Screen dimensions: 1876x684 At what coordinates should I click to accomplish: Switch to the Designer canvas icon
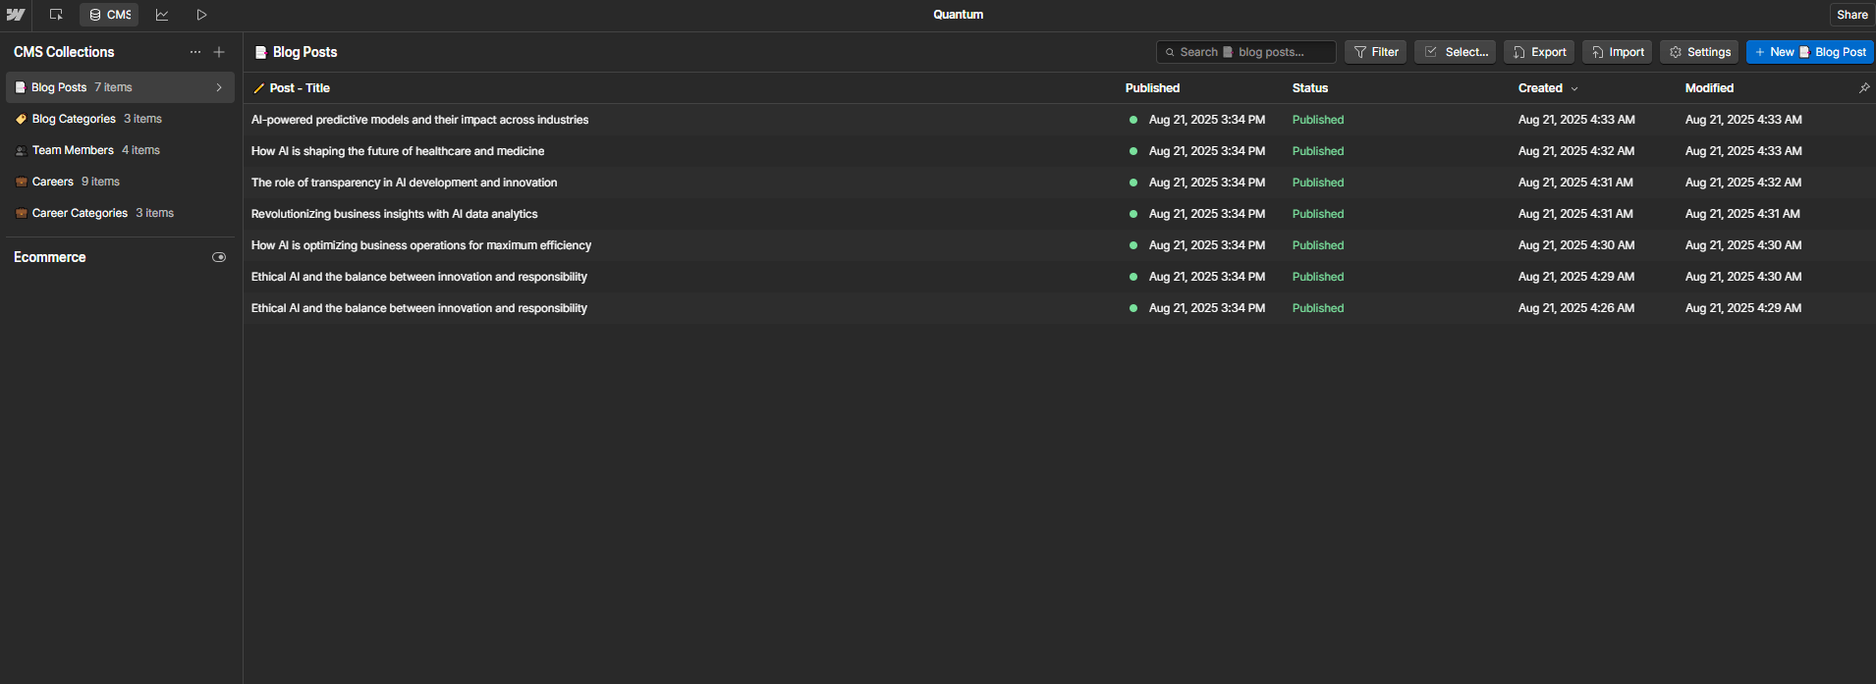point(56,15)
